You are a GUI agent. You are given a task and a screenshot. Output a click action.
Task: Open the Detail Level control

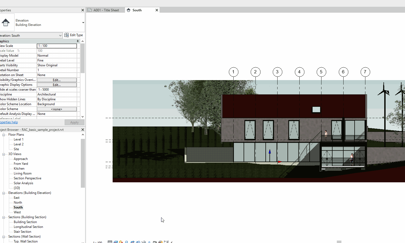tap(110, 242)
